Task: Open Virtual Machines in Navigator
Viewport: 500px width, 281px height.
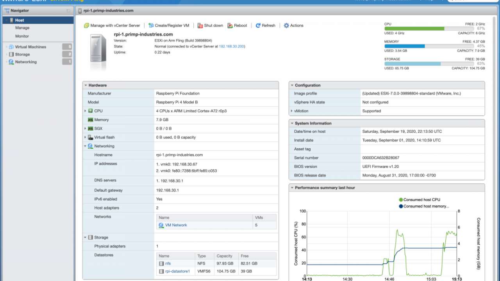Action: 30,47
